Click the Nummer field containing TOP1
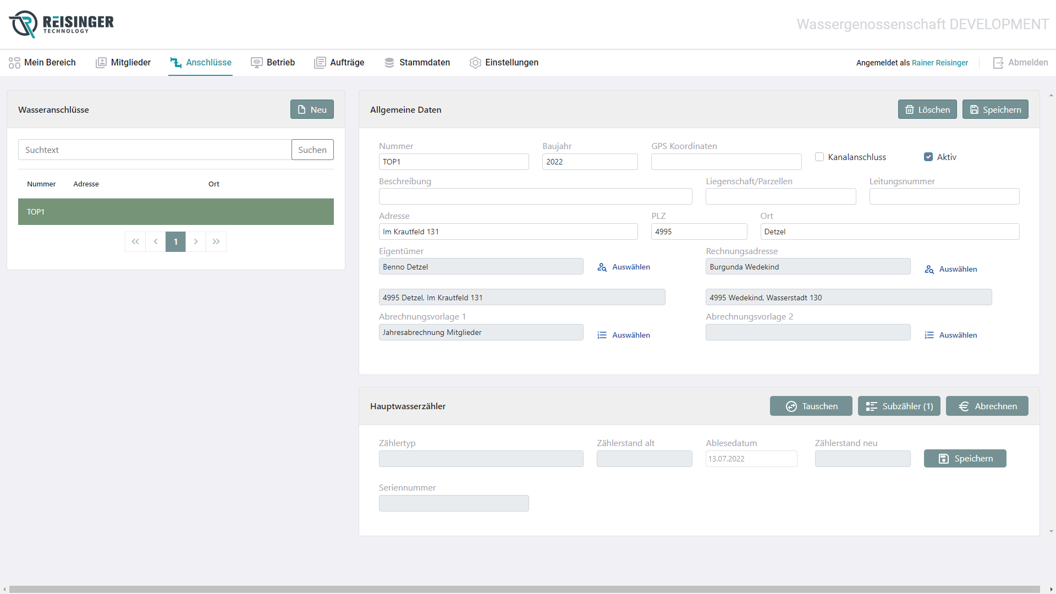 [x=454, y=162]
